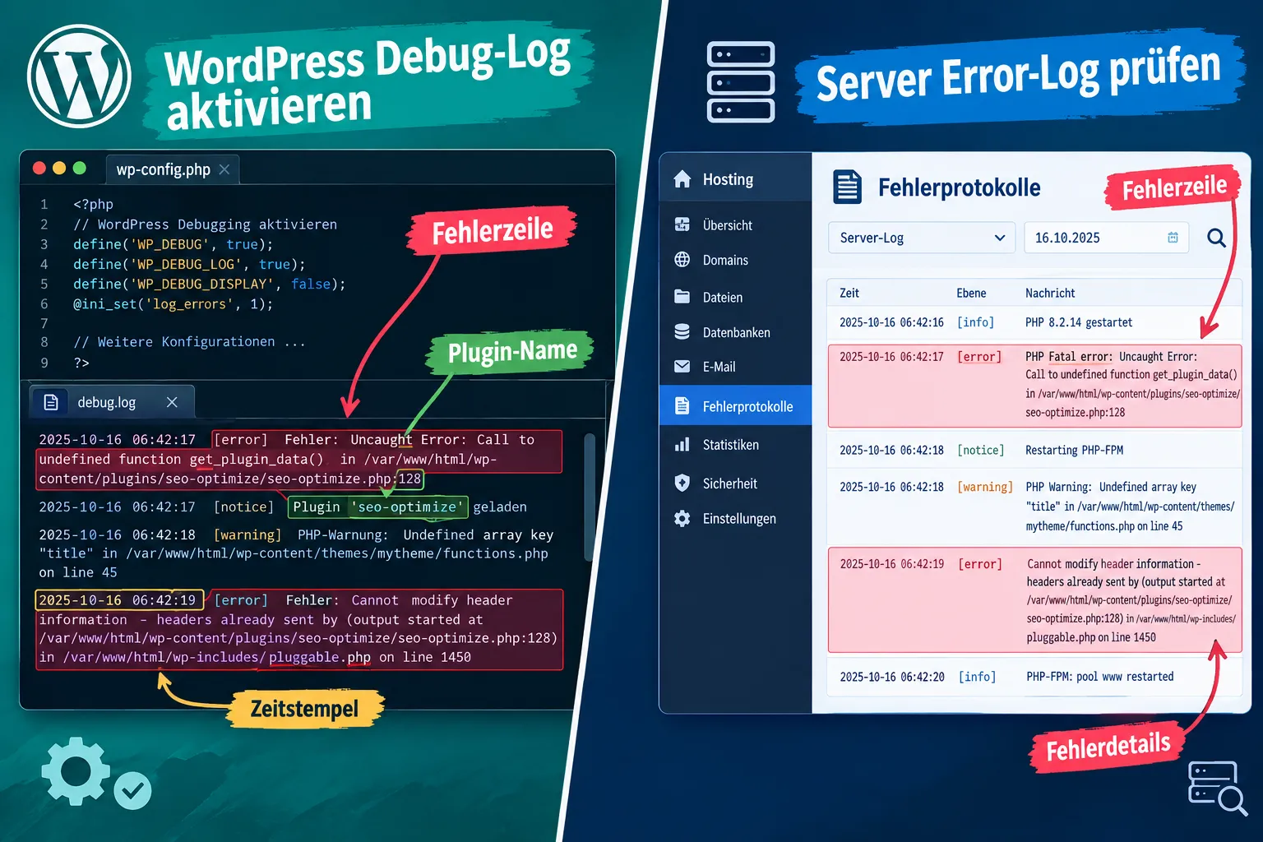Click the debug.log vertical scrollbar

tap(589, 497)
